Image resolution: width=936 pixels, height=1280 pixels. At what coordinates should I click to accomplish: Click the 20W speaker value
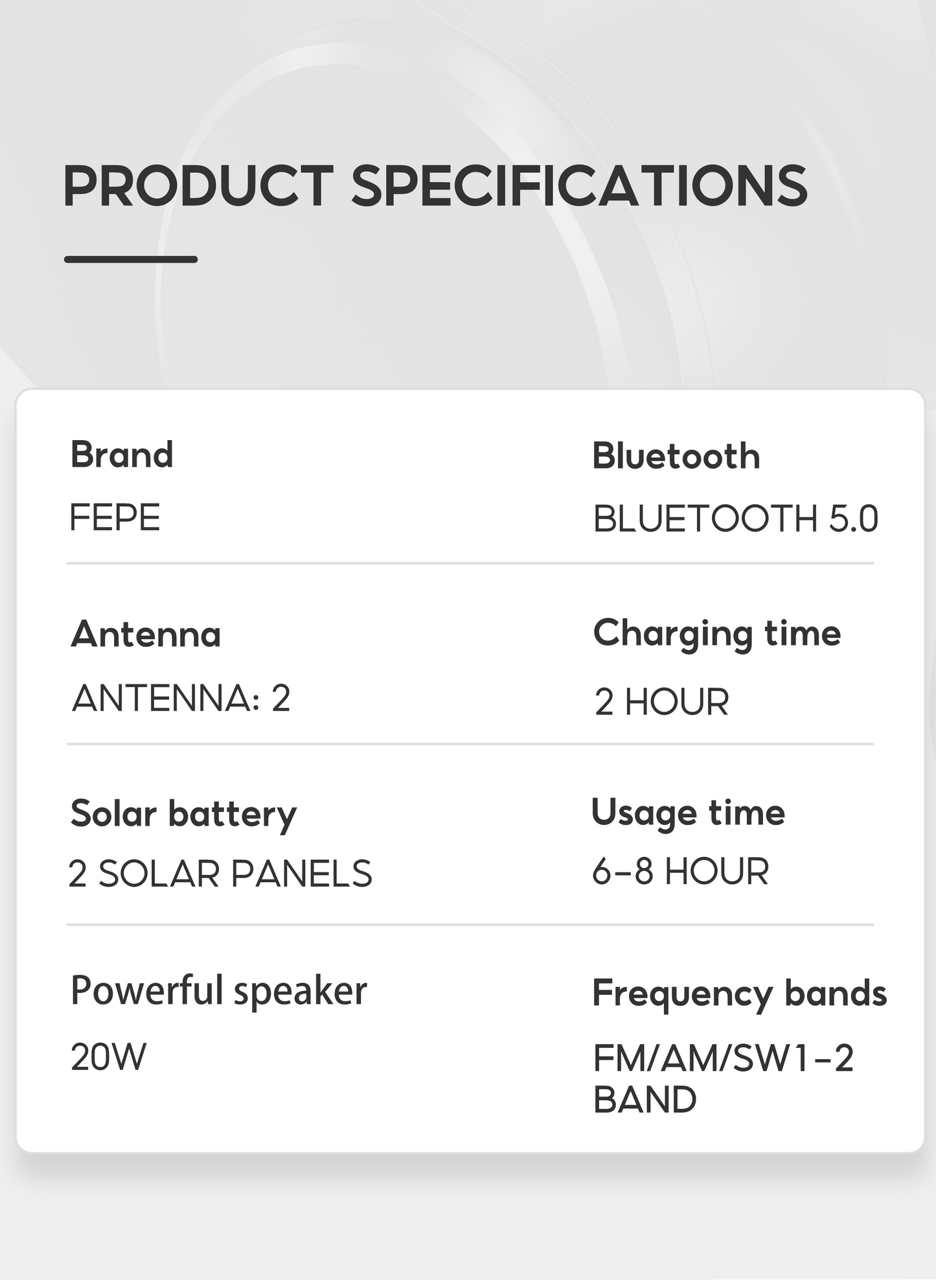[x=108, y=1057]
